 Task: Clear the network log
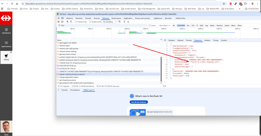62,22
